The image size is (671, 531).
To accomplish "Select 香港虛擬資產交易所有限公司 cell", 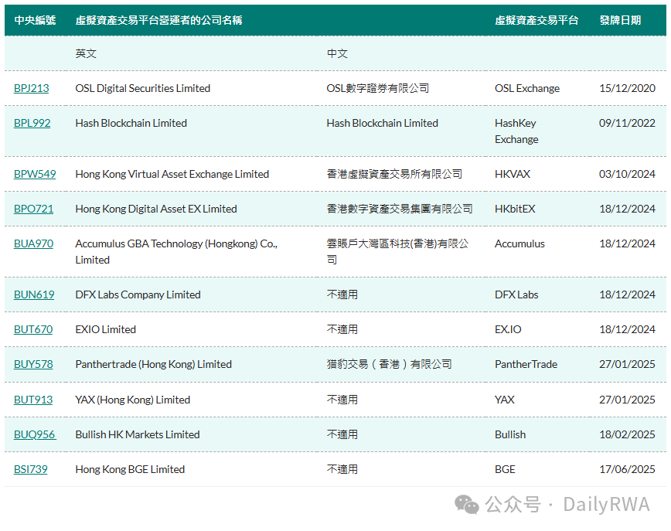I will [x=394, y=174].
